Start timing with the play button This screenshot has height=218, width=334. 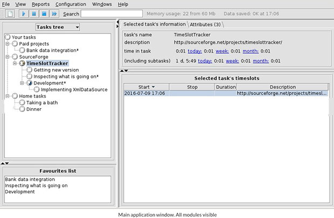click(x=23, y=14)
